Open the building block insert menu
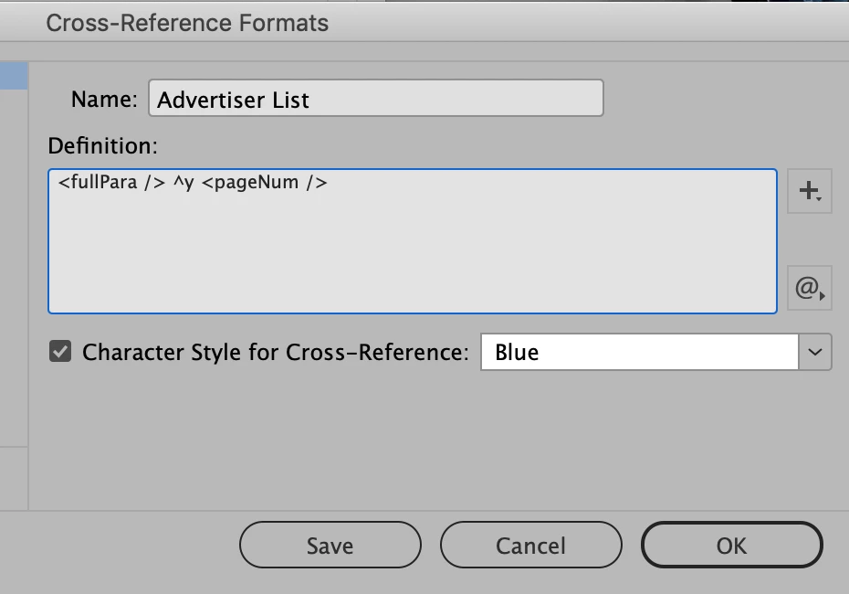 (809, 191)
